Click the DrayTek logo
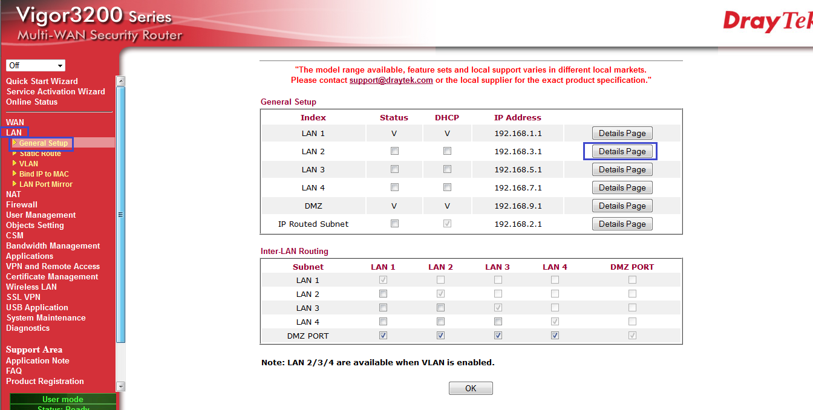Viewport: 813px width, 410px height. pyautogui.click(x=767, y=22)
